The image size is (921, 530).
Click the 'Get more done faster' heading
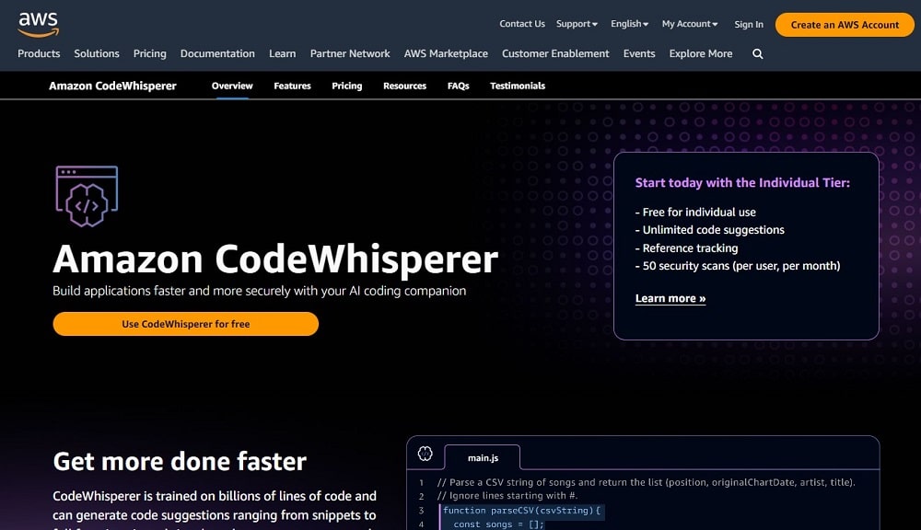pos(180,461)
